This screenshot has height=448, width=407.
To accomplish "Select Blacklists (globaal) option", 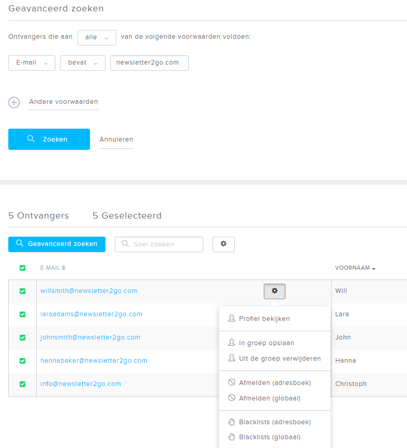I will click(x=270, y=437).
